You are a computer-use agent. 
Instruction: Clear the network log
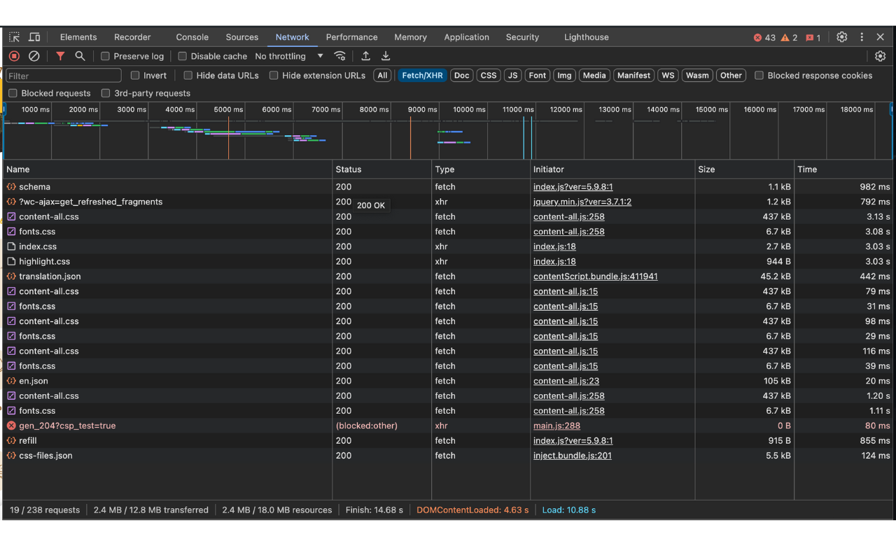34,56
